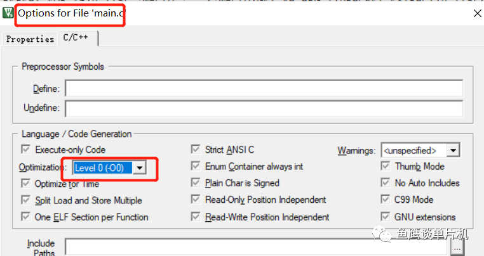Toggle Optimize for Time checkbox
This screenshot has height=256, width=484.
click(25, 184)
